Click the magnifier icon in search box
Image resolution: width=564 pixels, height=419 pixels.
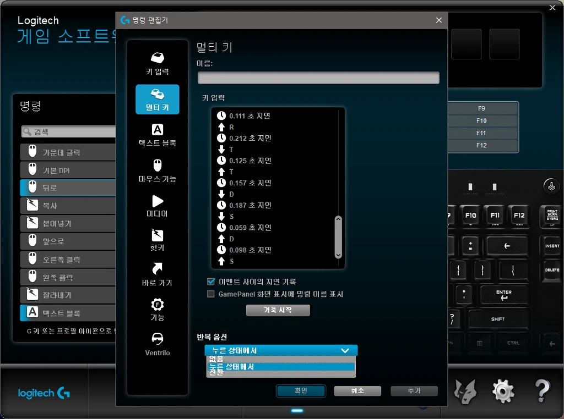tap(27, 132)
